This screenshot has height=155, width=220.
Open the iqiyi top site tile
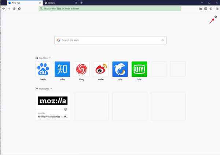pyautogui.click(x=139, y=69)
